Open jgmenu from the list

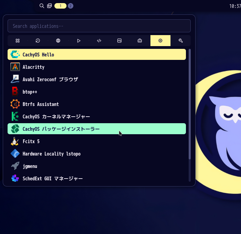(97, 166)
